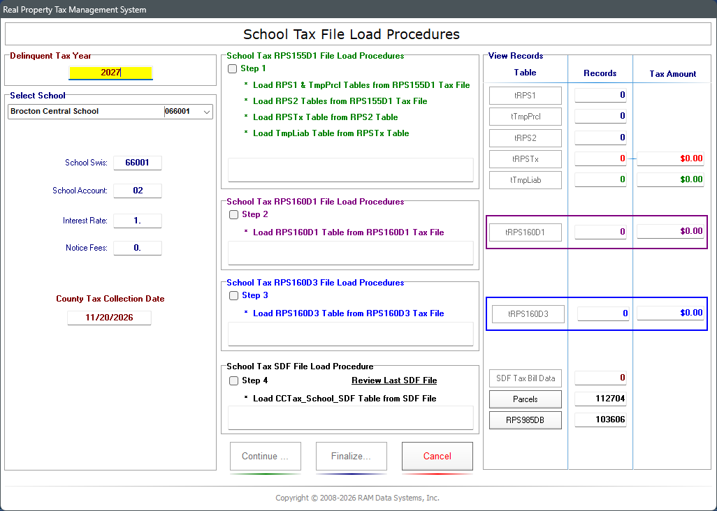Click the Tax Amount column header
This screenshot has height=511, width=717.
673,74
